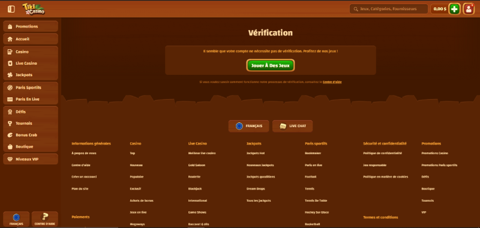
Task: Click Promotions Paris sportifs link
Action: (439, 165)
